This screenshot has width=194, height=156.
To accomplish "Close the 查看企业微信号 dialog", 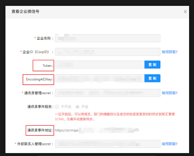I will [x=185, y=12].
